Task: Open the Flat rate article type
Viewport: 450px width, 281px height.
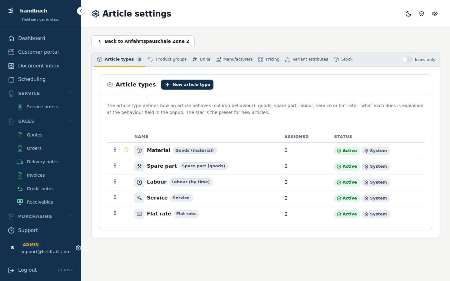Action: (x=159, y=214)
